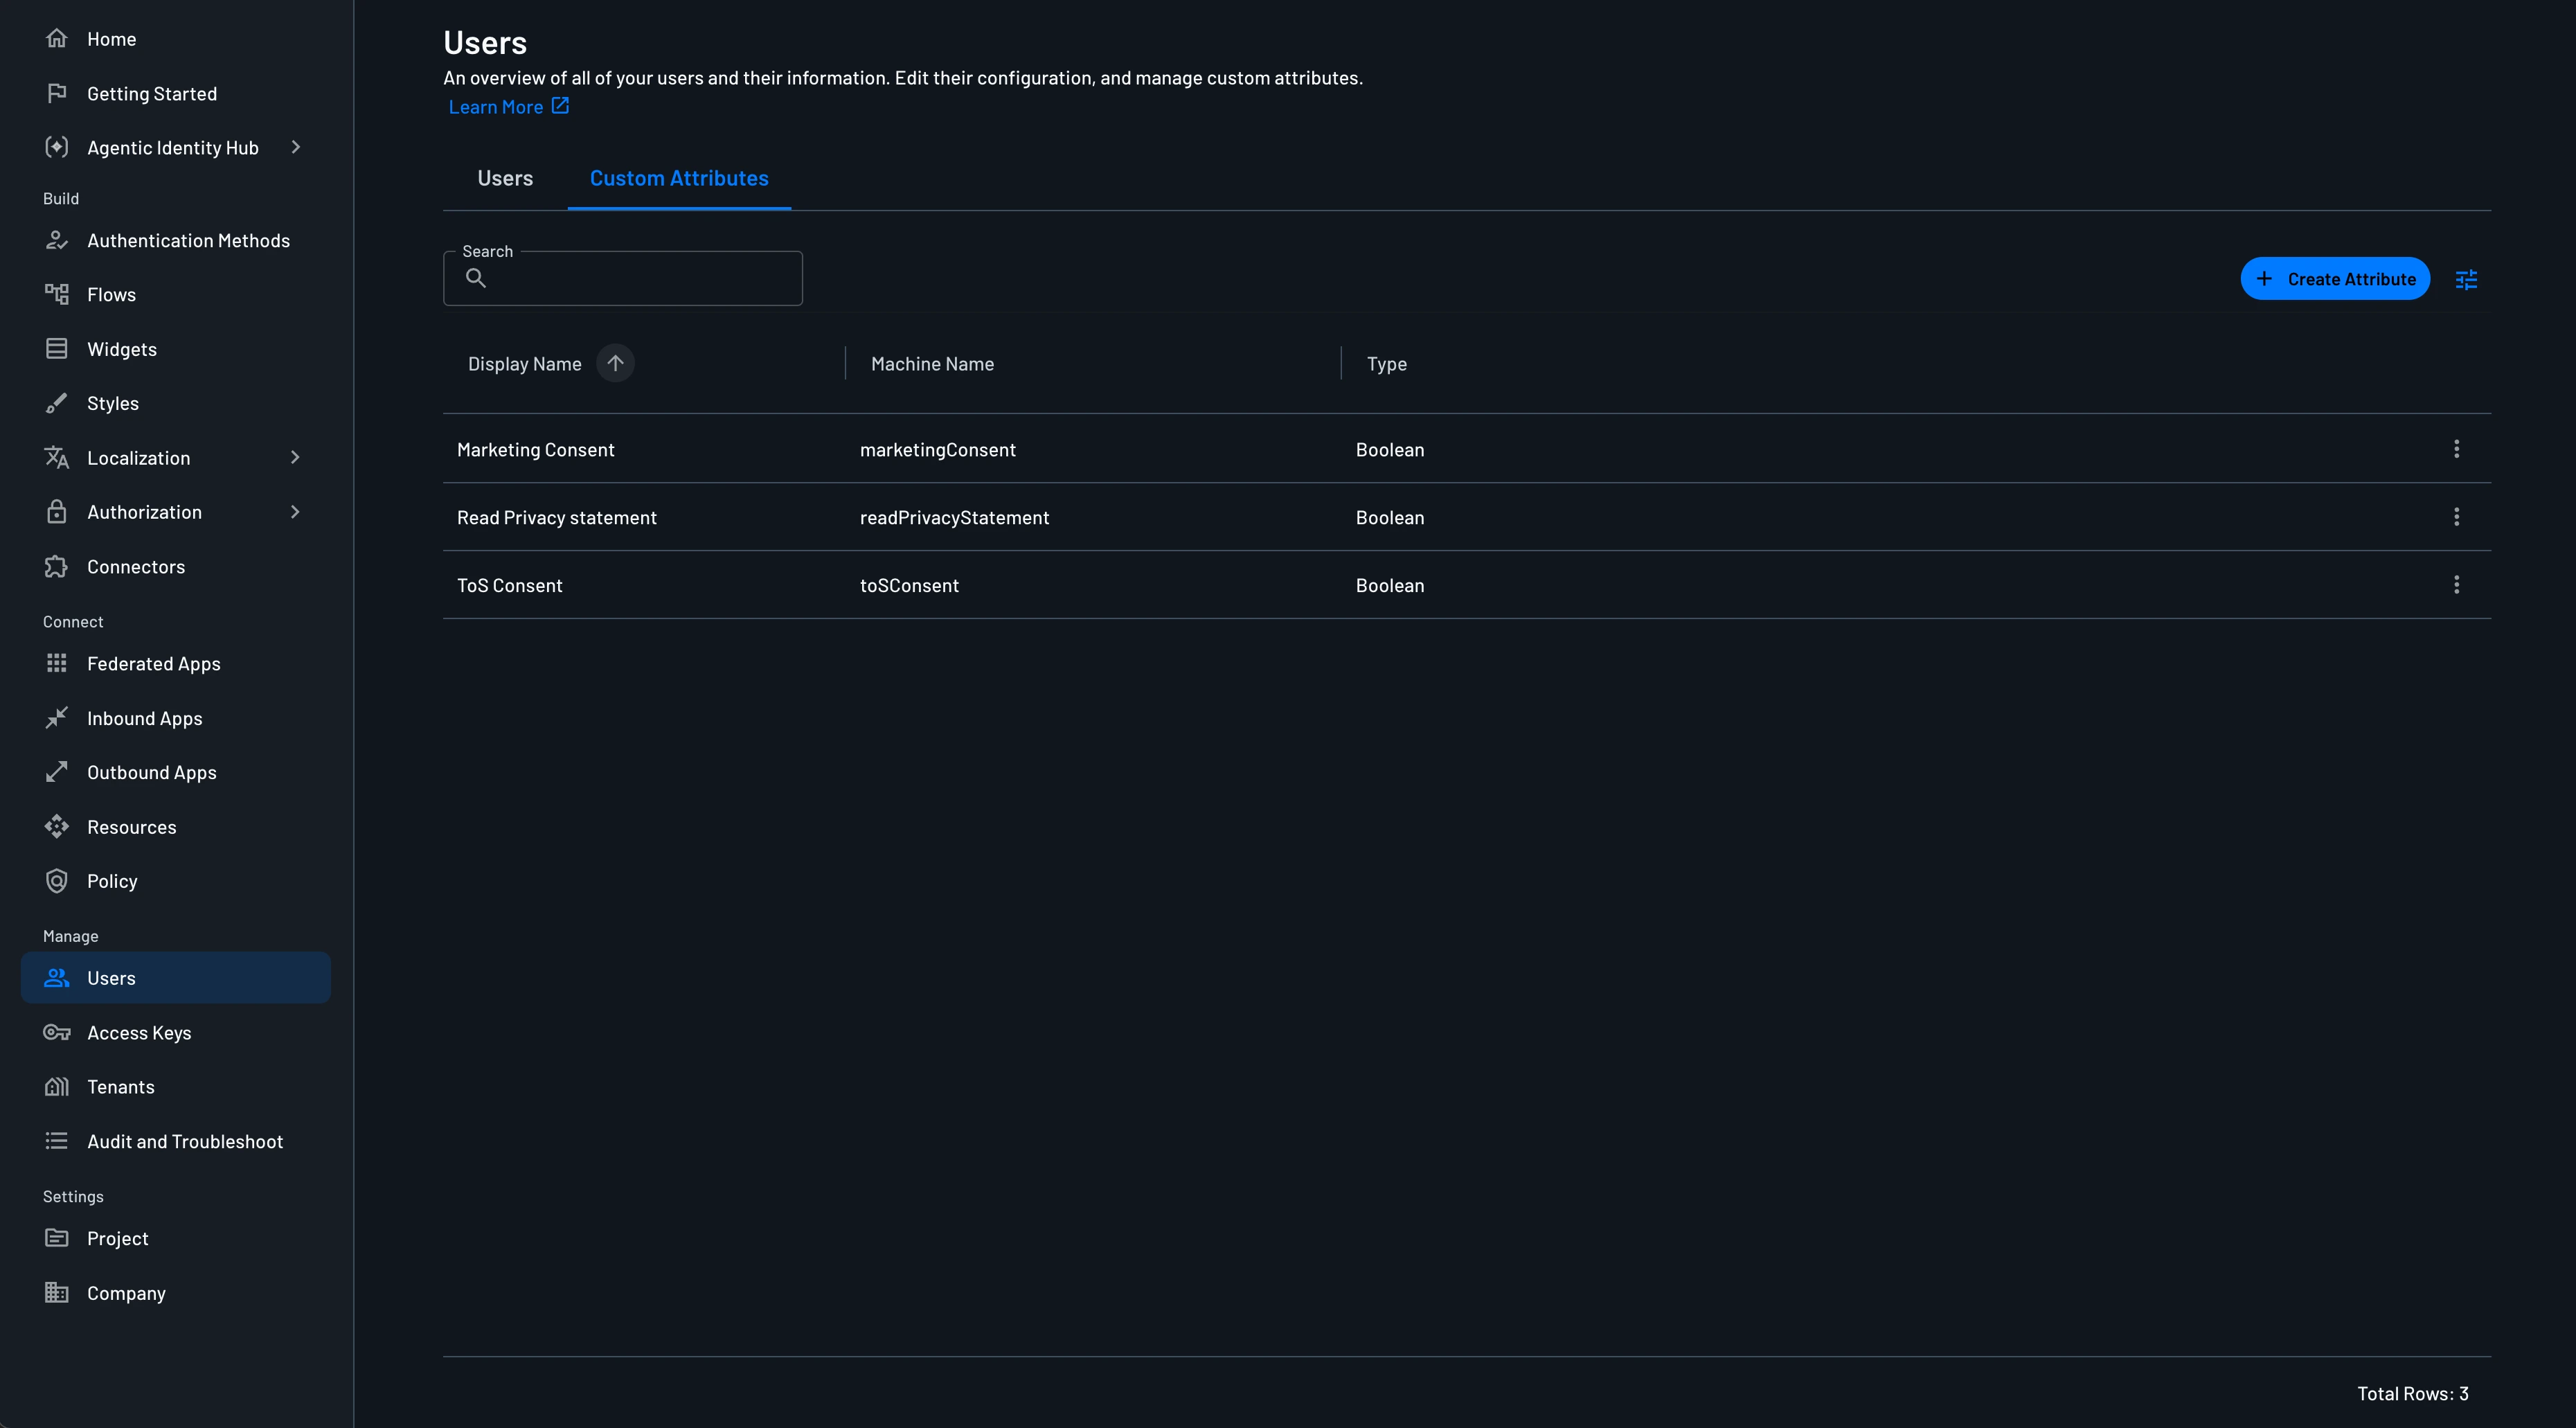Viewport: 2576px width, 1428px height.
Task: Click the search magnifier icon
Action: 476,278
